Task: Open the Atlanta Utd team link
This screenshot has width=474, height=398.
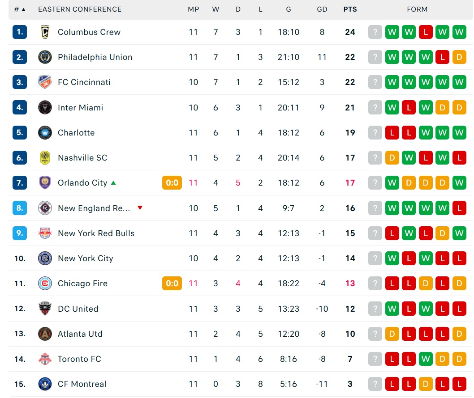Action: [80, 334]
